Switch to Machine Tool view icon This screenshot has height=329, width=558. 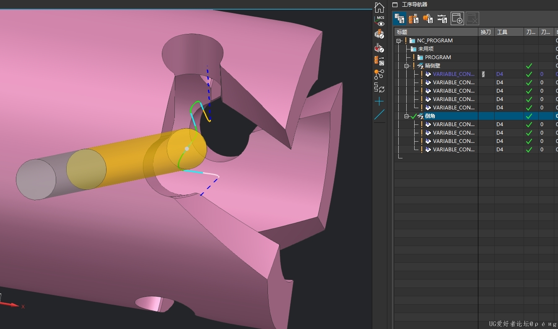tap(414, 18)
